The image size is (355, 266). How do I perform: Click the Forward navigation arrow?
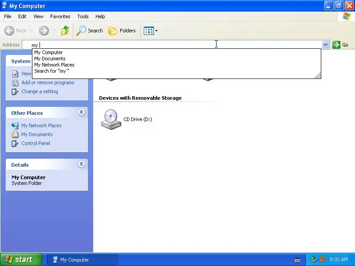tap(44, 31)
